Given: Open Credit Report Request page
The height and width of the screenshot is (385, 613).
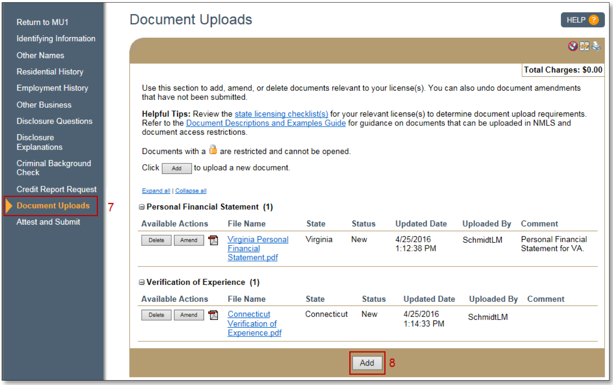Looking at the screenshot, I should pyautogui.click(x=56, y=189).
